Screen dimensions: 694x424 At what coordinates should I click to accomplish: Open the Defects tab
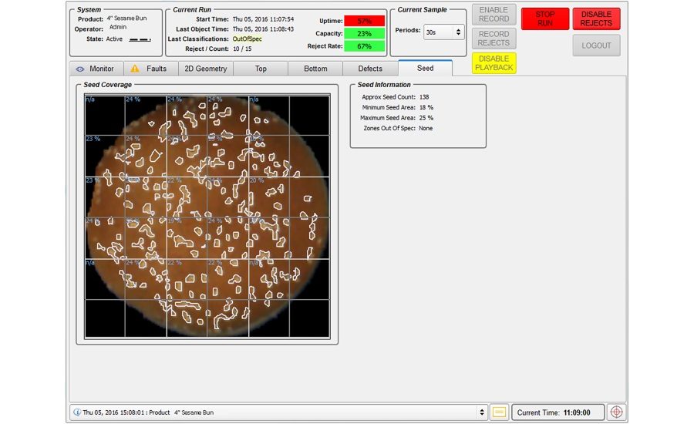[370, 69]
